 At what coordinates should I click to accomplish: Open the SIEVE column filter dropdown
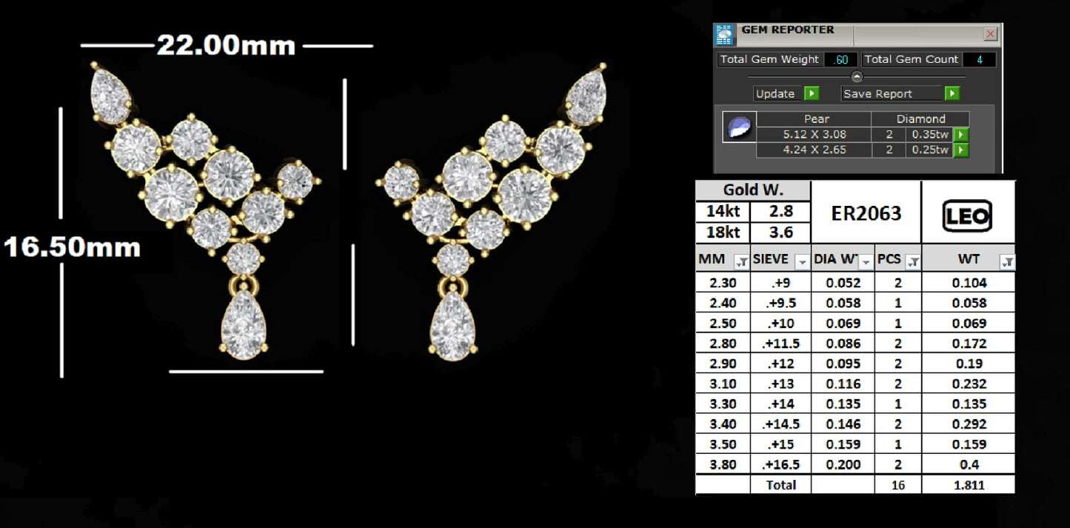tap(802, 261)
